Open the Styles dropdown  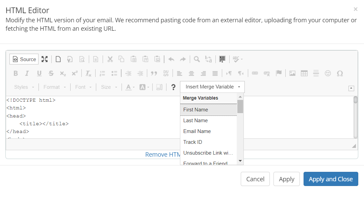click(24, 87)
